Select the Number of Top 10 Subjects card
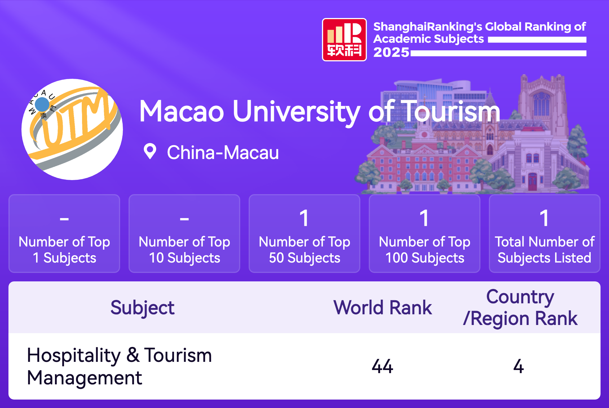This screenshot has height=408, width=609. (x=184, y=234)
